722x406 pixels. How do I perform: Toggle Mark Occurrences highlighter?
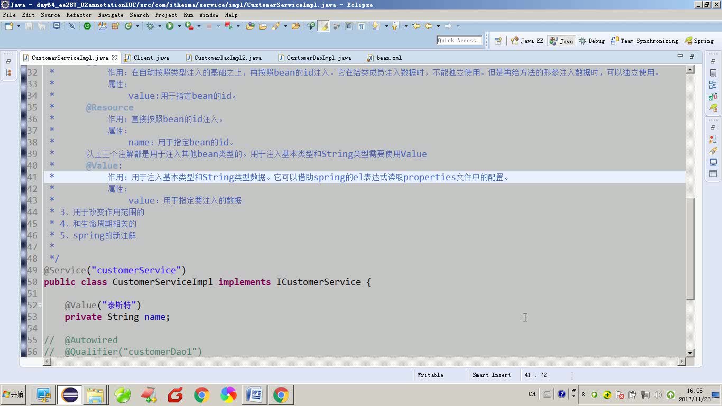click(x=323, y=26)
